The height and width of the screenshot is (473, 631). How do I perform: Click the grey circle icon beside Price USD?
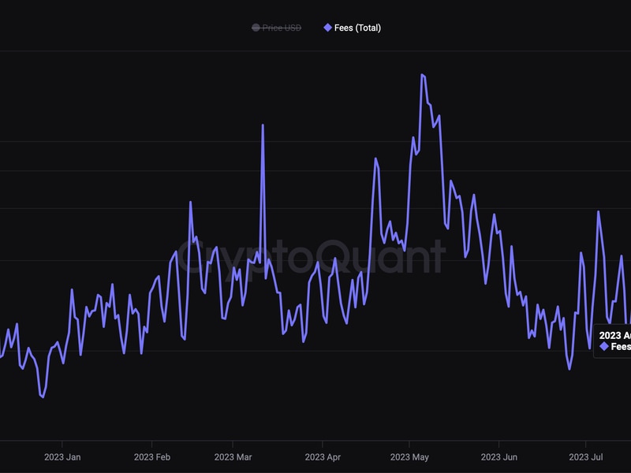pyautogui.click(x=256, y=28)
